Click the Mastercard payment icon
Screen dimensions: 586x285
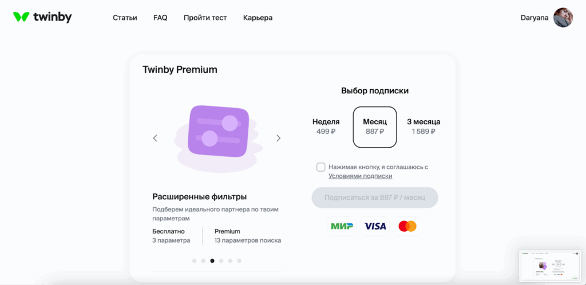point(407,226)
